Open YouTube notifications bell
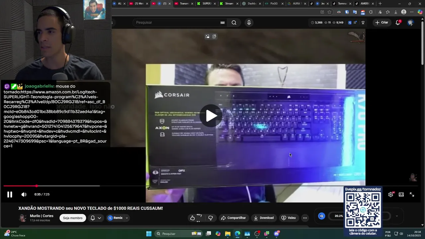This screenshot has width=425, height=239. pos(398,23)
